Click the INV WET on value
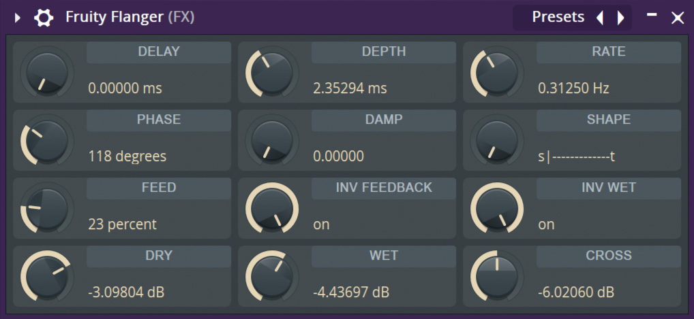This screenshot has width=694, height=319. 546,225
